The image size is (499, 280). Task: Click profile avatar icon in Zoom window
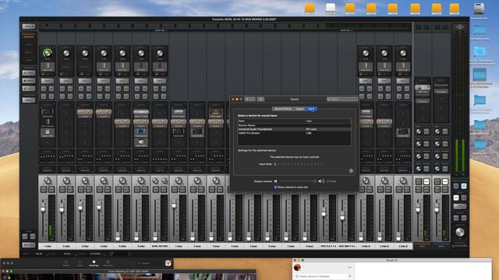168,263
